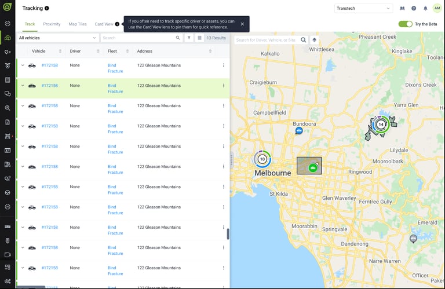Open the active map tracking sidebar icon
This screenshot has height=289, width=445.
click(x=8, y=38)
